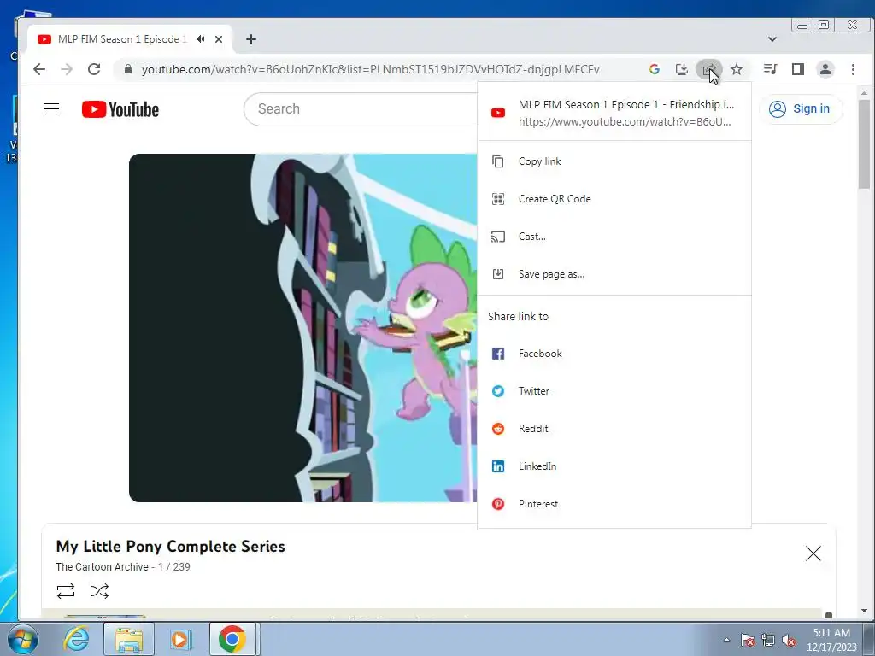
Task: Share link to Reddit
Action: pos(614,429)
